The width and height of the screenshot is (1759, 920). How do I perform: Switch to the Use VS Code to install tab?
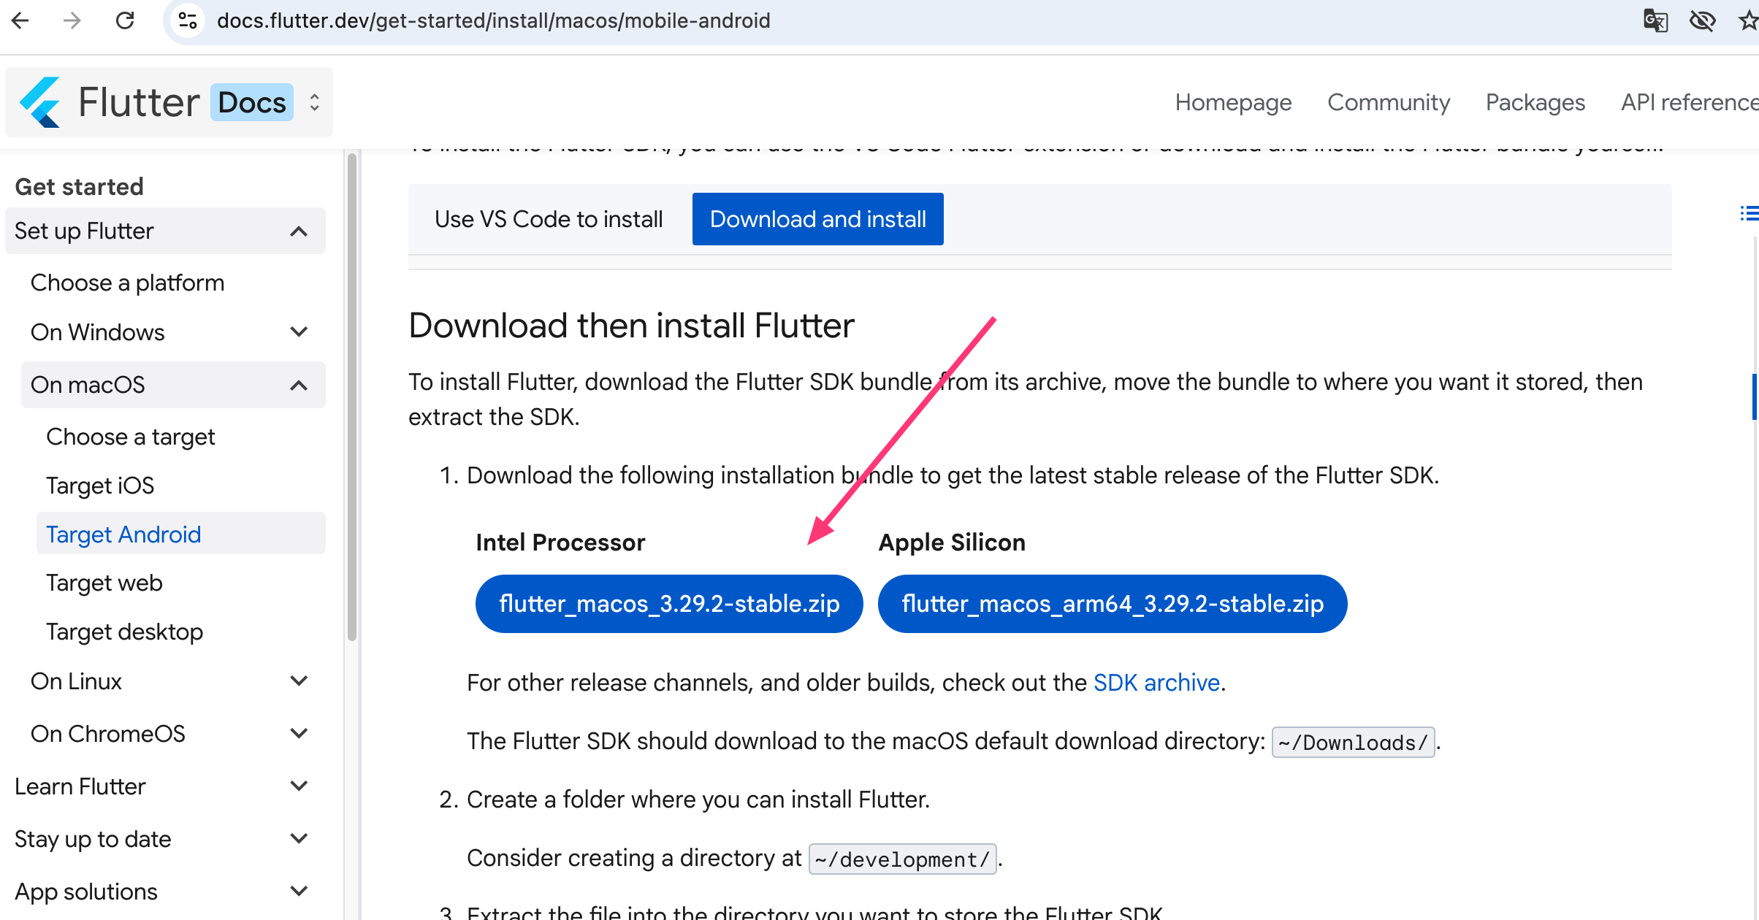tap(548, 218)
